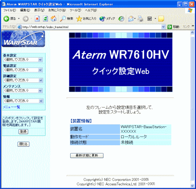This screenshot has height=189, width=196.
Task: Click the browser Back arrow icon
Action: pos(6,19)
